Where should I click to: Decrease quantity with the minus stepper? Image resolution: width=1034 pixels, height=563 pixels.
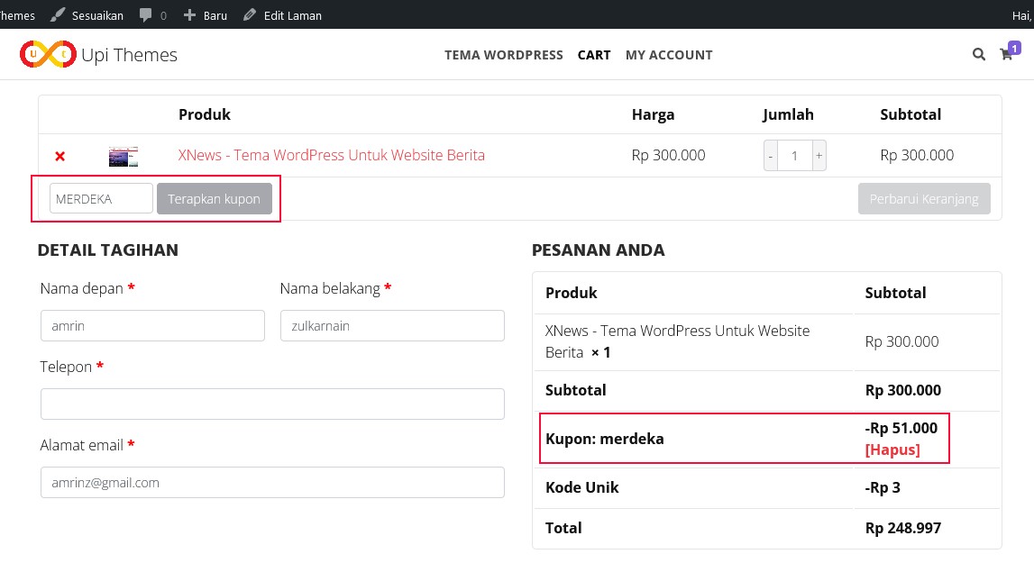pos(771,155)
